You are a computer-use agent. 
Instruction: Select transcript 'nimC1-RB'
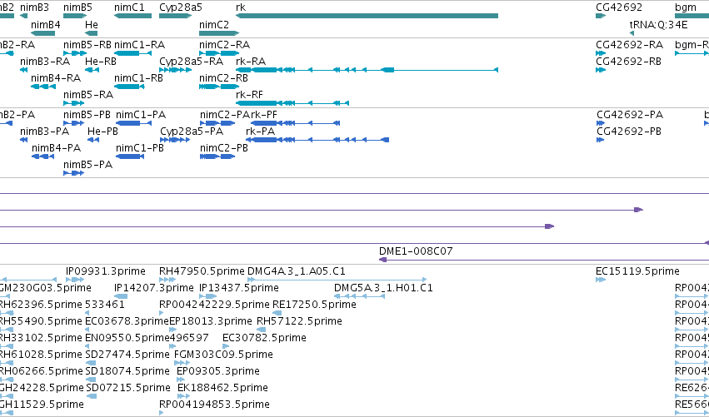coord(129,87)
